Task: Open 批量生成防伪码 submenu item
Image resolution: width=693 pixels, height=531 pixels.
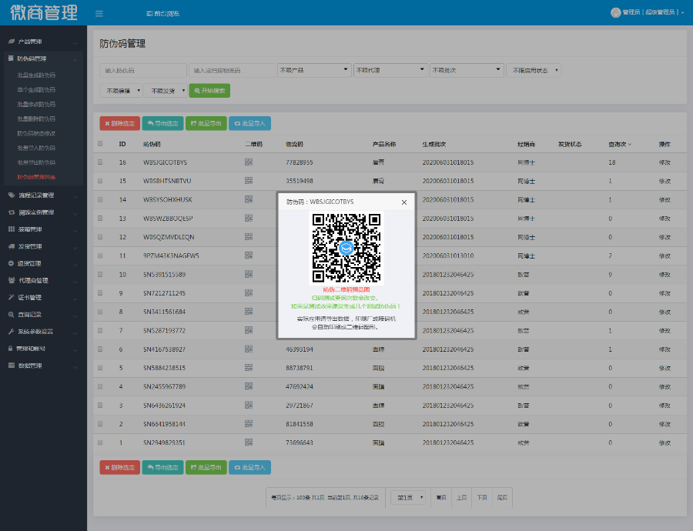Action: pos(36,75)
